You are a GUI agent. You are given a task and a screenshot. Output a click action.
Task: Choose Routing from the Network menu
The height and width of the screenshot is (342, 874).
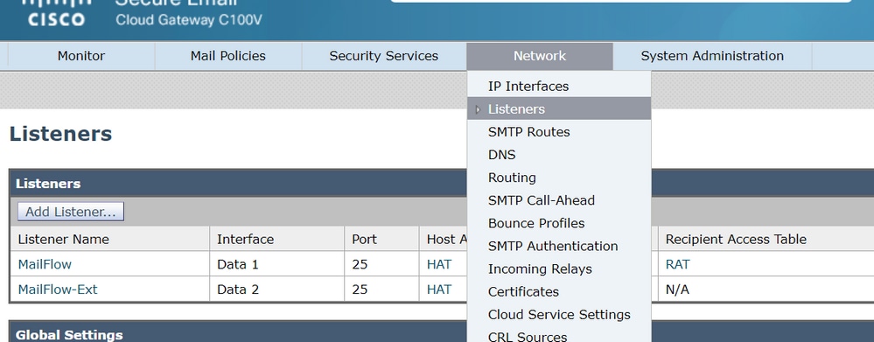(x=559, y=178)
